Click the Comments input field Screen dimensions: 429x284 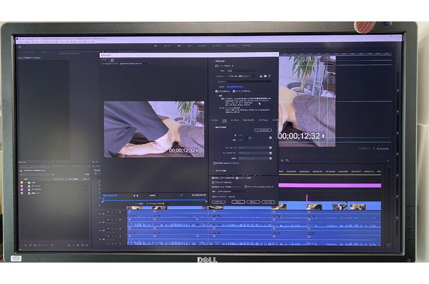(x=249, y=82)
